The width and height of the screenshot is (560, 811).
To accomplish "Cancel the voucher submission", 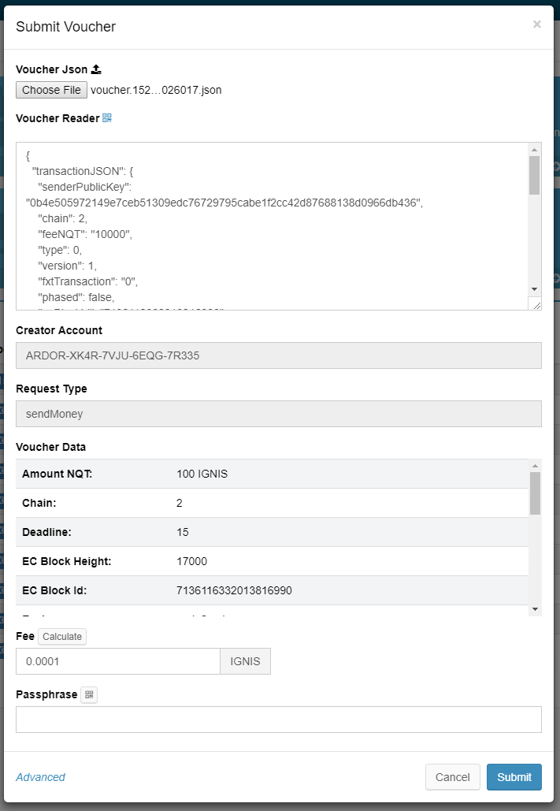I will [x=452, y=777].
